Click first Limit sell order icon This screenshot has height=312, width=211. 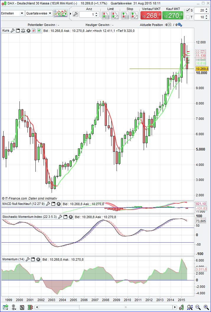106,15
